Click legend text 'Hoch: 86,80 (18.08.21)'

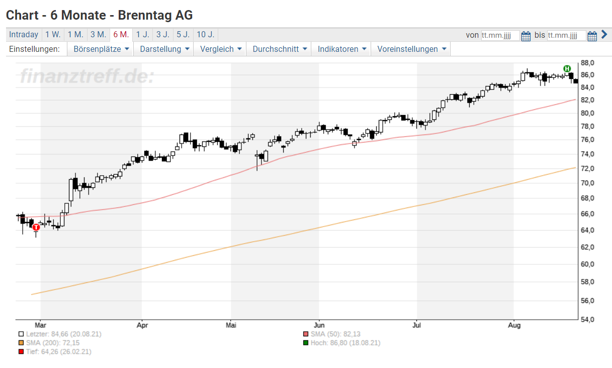click(x=345, y=343)
